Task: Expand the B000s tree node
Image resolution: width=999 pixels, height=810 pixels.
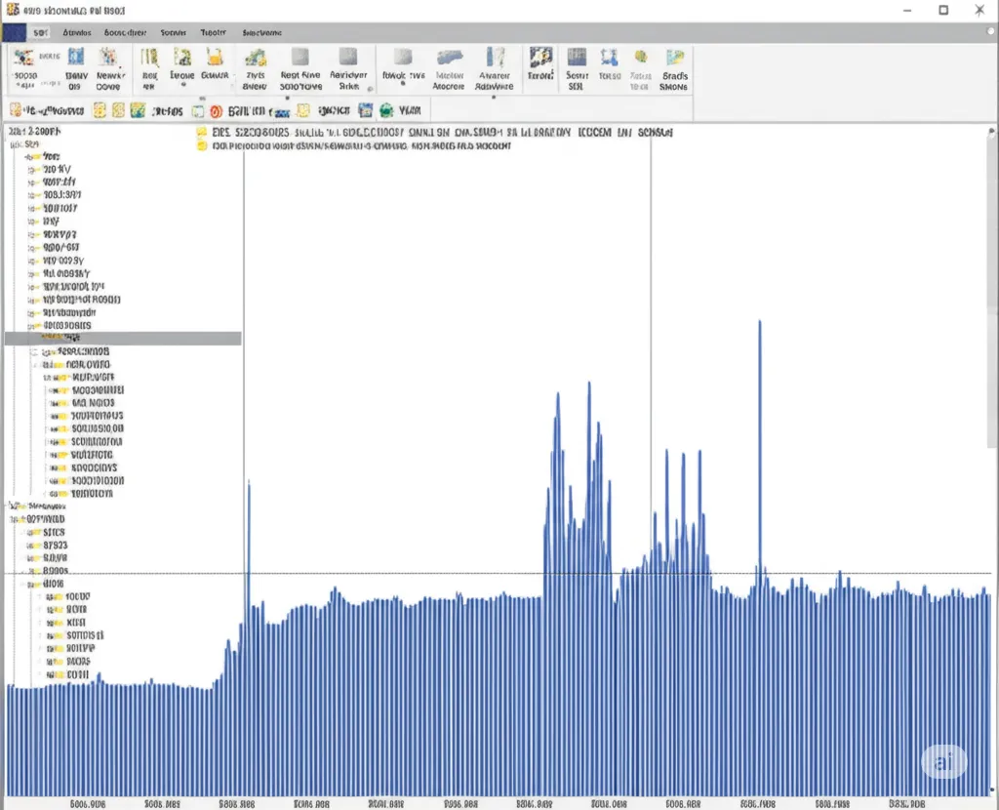Action: tap(30, 571)
